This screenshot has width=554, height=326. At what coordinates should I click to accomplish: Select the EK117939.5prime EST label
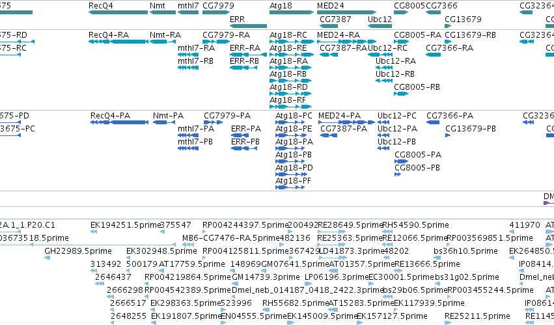coord(429,303)
